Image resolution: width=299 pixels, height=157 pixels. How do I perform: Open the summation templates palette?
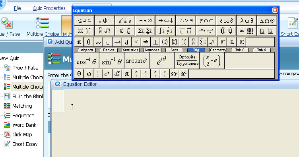(x=145, y=31)
